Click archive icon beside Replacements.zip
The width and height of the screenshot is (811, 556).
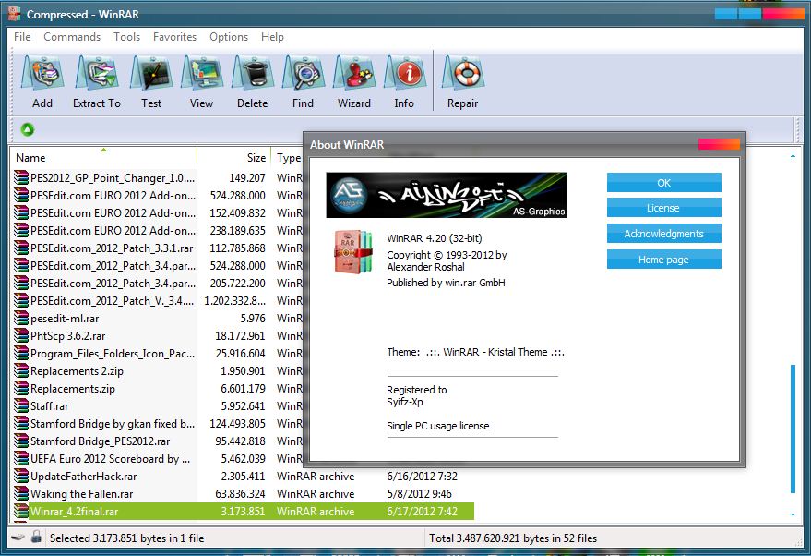21,388
